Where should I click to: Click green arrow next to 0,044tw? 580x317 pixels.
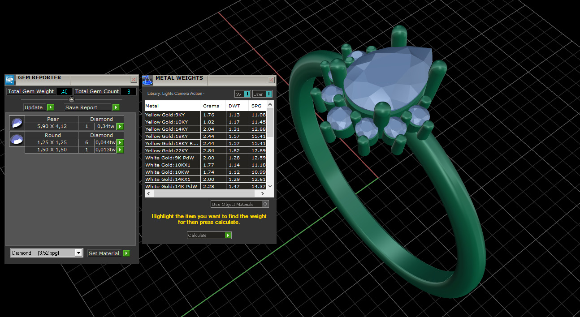coord(120,143)
